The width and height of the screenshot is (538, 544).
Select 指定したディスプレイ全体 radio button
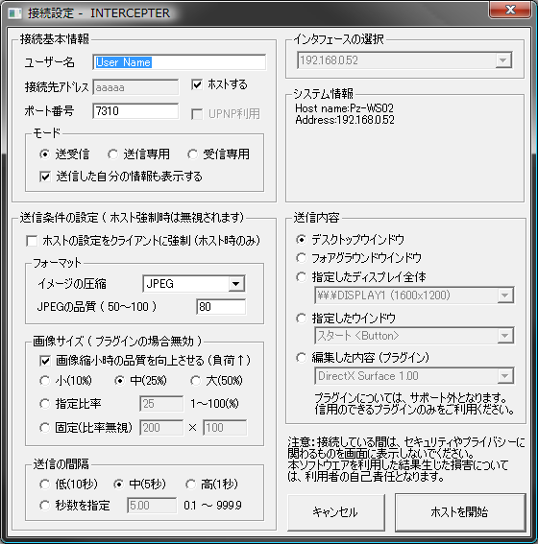tap(301, 277)
